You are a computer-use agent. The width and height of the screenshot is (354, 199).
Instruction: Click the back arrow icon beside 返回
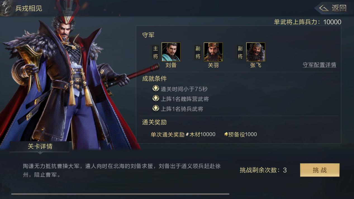pos(324,8)
